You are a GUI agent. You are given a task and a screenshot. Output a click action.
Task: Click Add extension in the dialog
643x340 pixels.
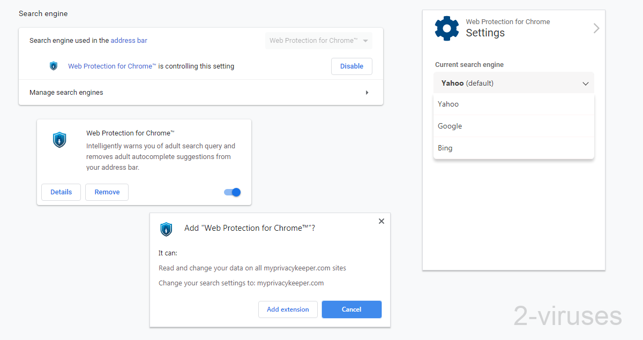[288, 309]
